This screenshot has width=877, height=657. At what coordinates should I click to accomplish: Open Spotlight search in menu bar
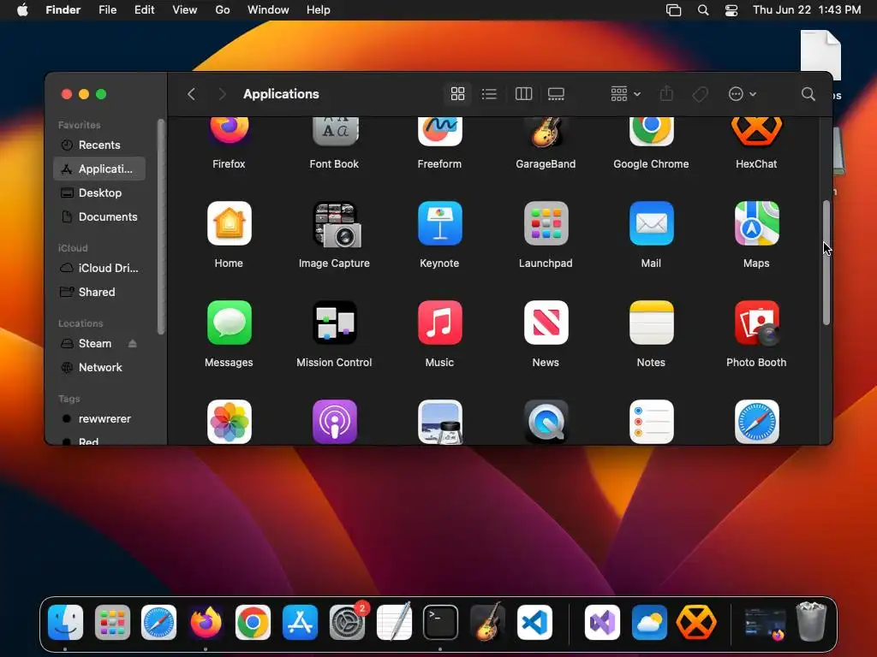coord(703,10)
